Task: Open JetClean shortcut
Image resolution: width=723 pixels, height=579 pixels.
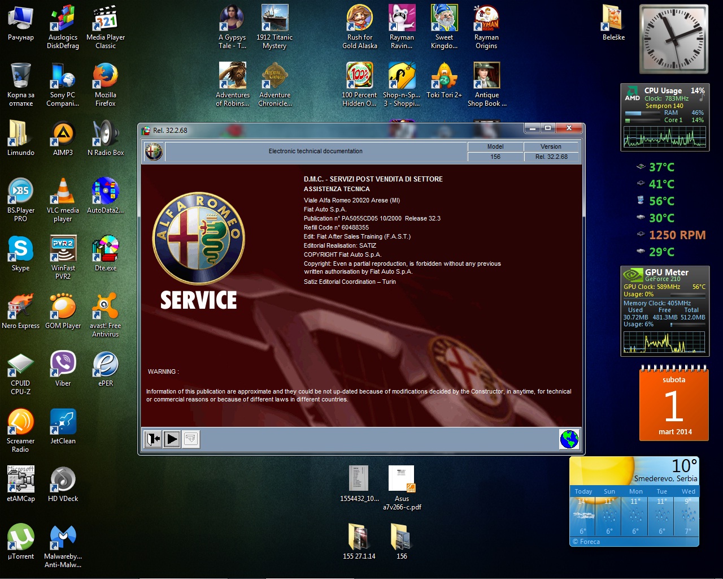Action: tap(63, 427)
